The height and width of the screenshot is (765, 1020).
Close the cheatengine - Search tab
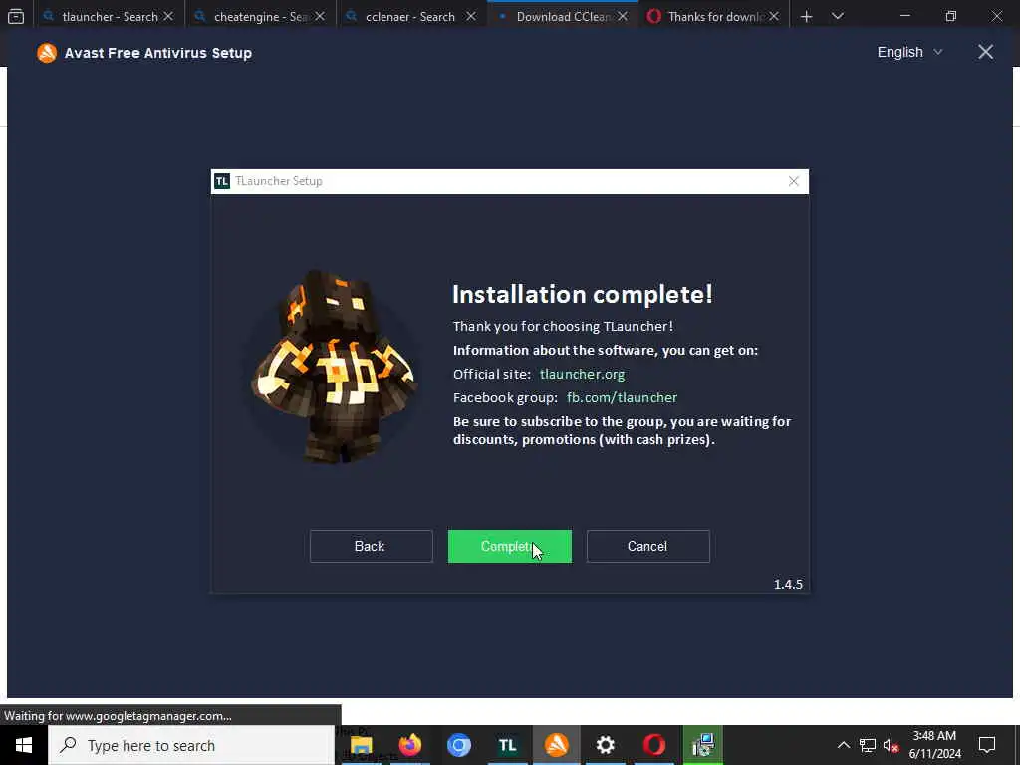(x=320, y=16)
